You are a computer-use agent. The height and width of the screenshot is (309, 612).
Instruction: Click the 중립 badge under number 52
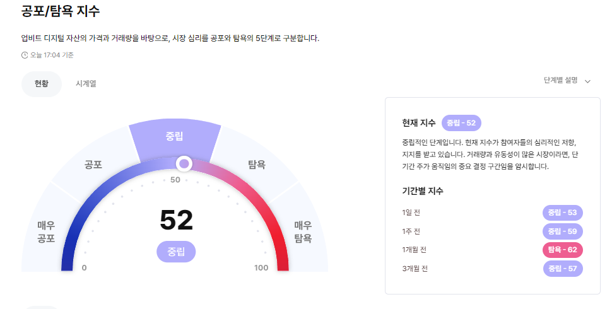point(176,252)
